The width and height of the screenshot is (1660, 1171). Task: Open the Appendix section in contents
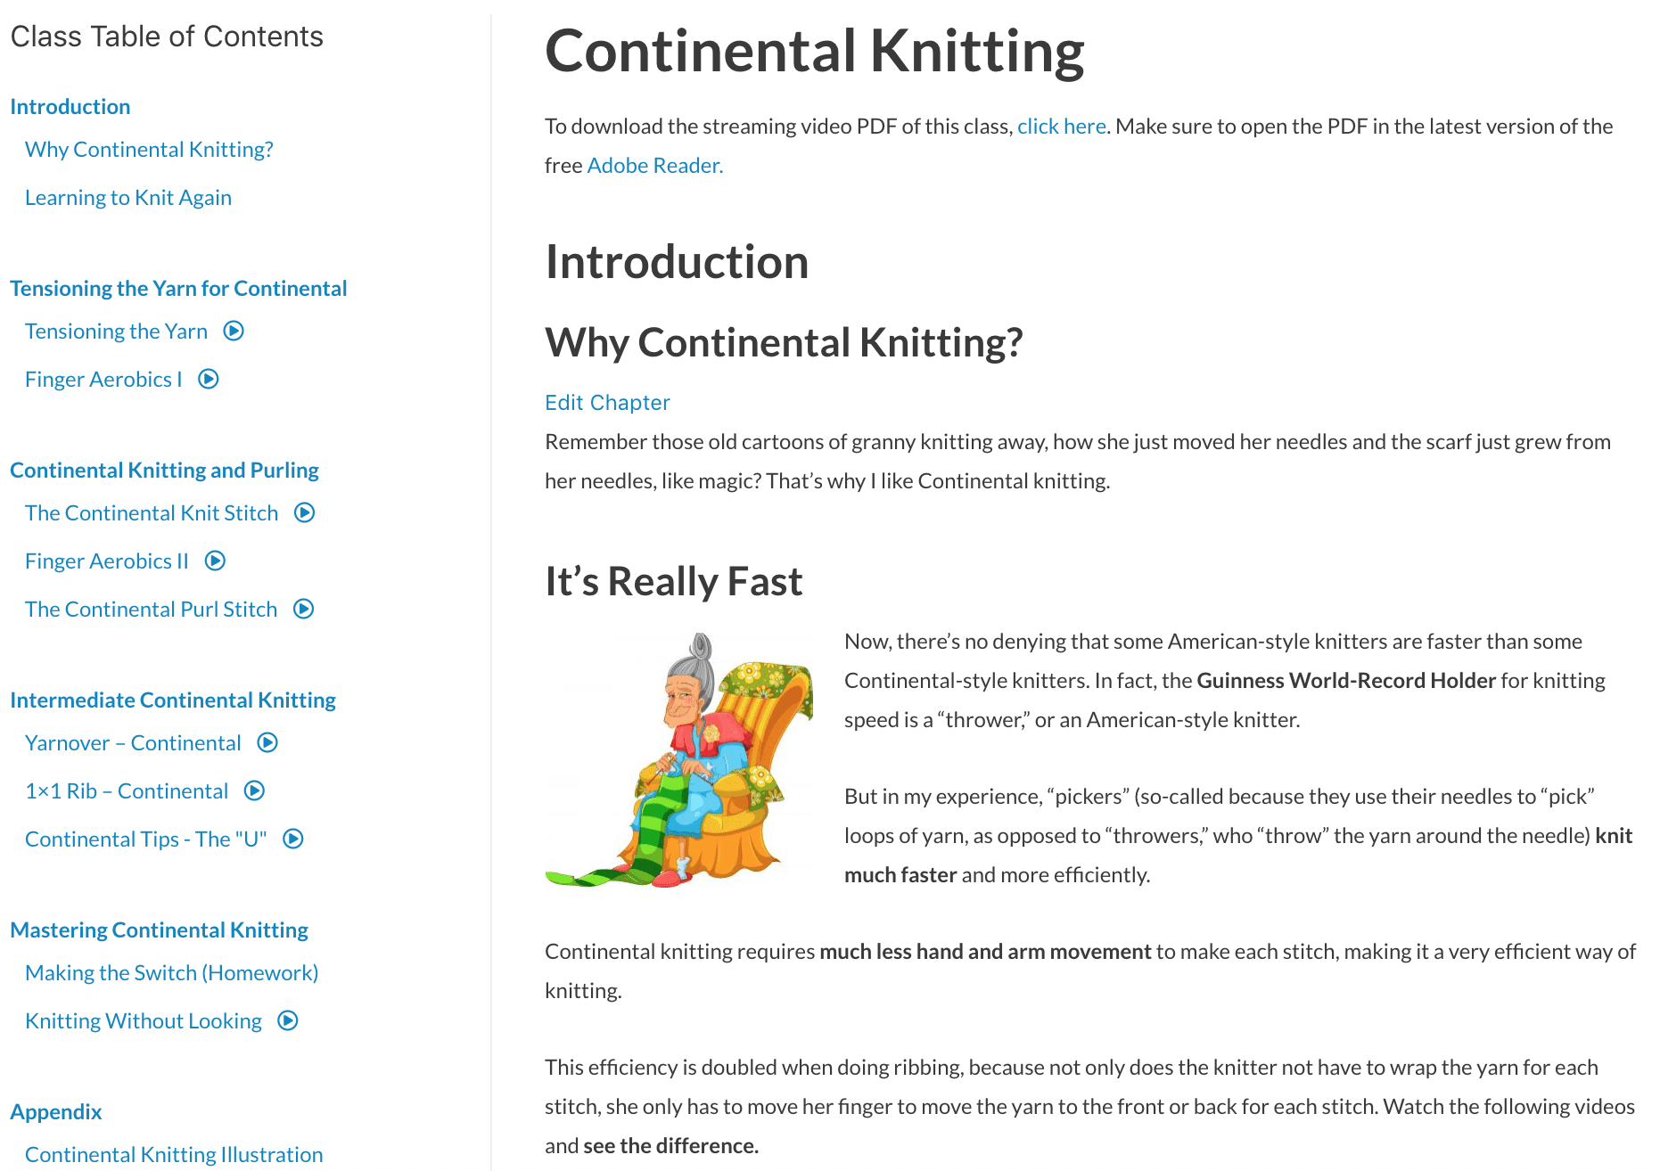pos(56,1112)
